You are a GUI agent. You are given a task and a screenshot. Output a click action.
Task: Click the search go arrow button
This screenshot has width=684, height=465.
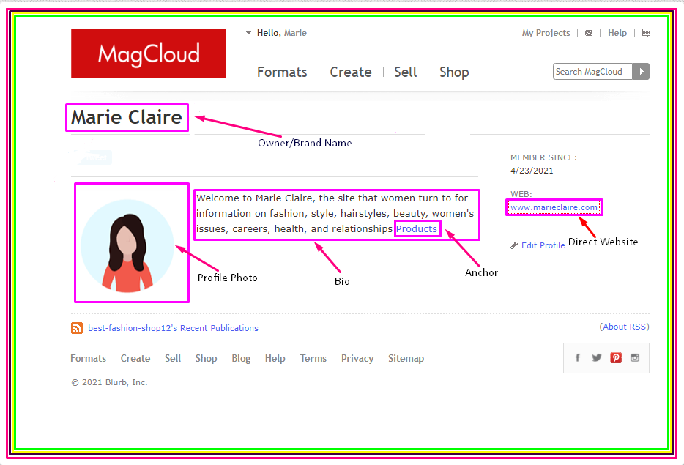point(641,72)
